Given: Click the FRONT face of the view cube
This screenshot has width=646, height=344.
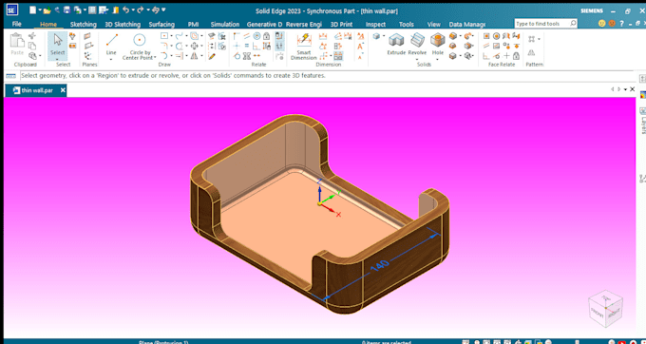Looking at the screenshot, I should click(597, 312).
